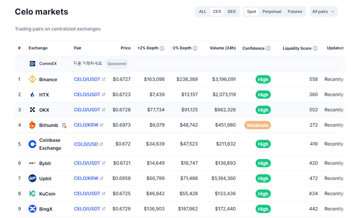Click the Sponsored badge
Viewport: 351px width, 218px height.
(117, 64)
